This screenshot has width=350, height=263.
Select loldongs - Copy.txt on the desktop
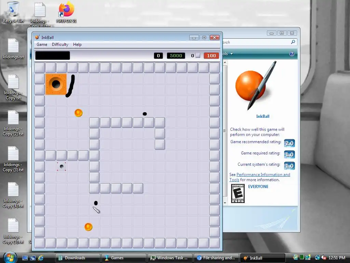pos(13,87)
